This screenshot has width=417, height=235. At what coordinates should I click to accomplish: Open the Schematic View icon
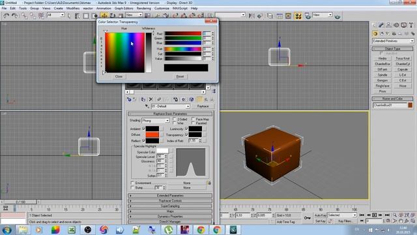click(x=288, y=16)
